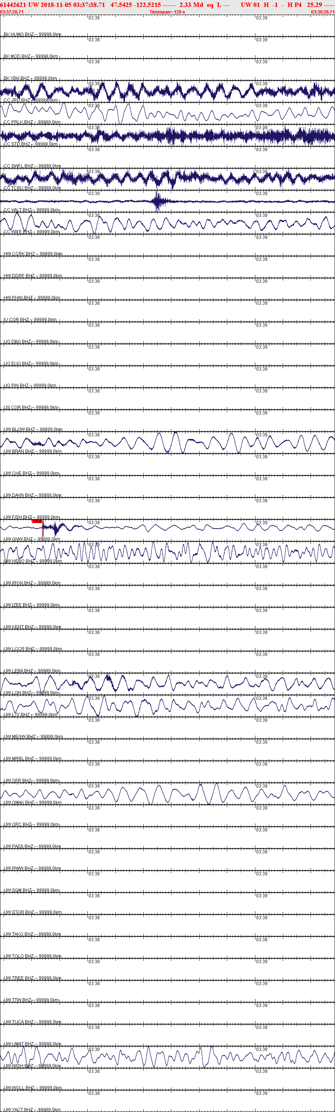Click the event ID 61442621 in header
Image resolution: width=335 pixels, height=1112 pixels.
click(13, 5)
